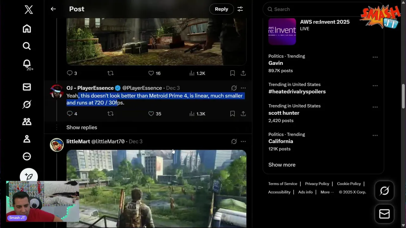This screenshot has height=228, width=406.
Task: Open more options for California trend
Action: click(375, 136)
